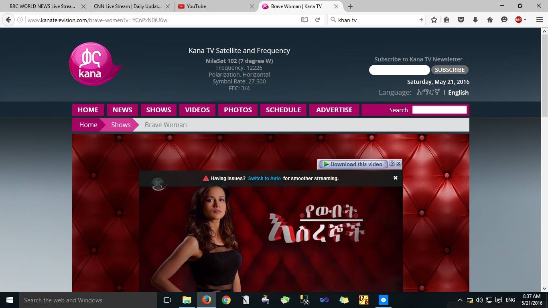The height and width of the screenshot is (308, 548).
Task: Open the VIDEOS menu item
Action: [197, 110]
